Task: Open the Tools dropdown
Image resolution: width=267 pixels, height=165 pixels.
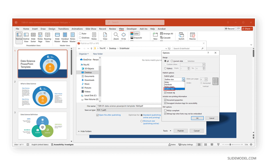Action: (x=167, y=131)
